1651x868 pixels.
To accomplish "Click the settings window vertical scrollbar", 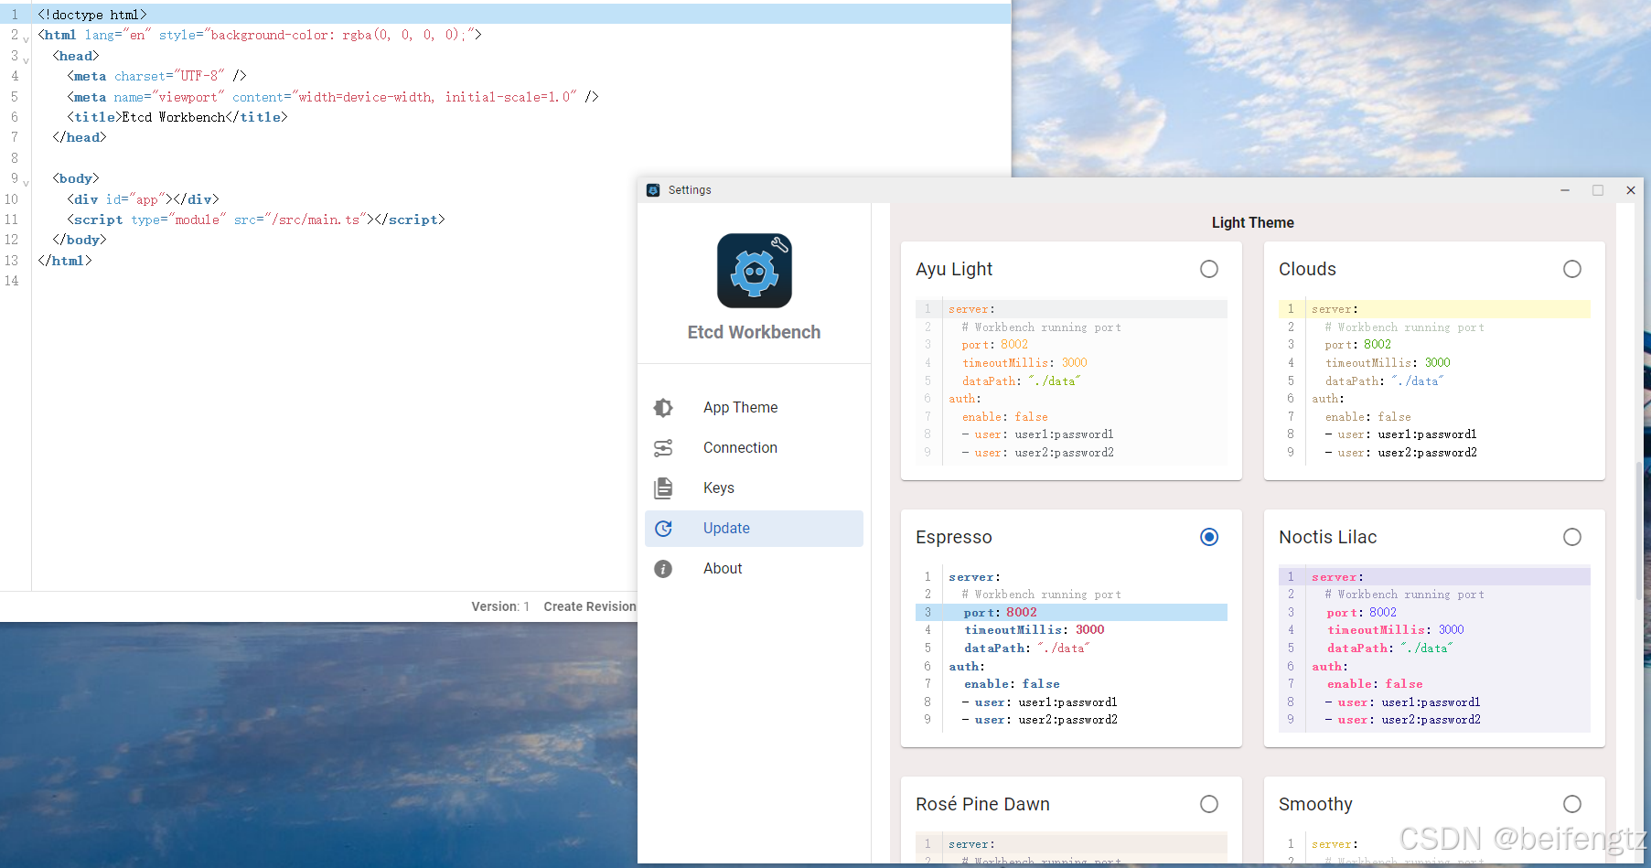I will click(x=1638, y=530).
